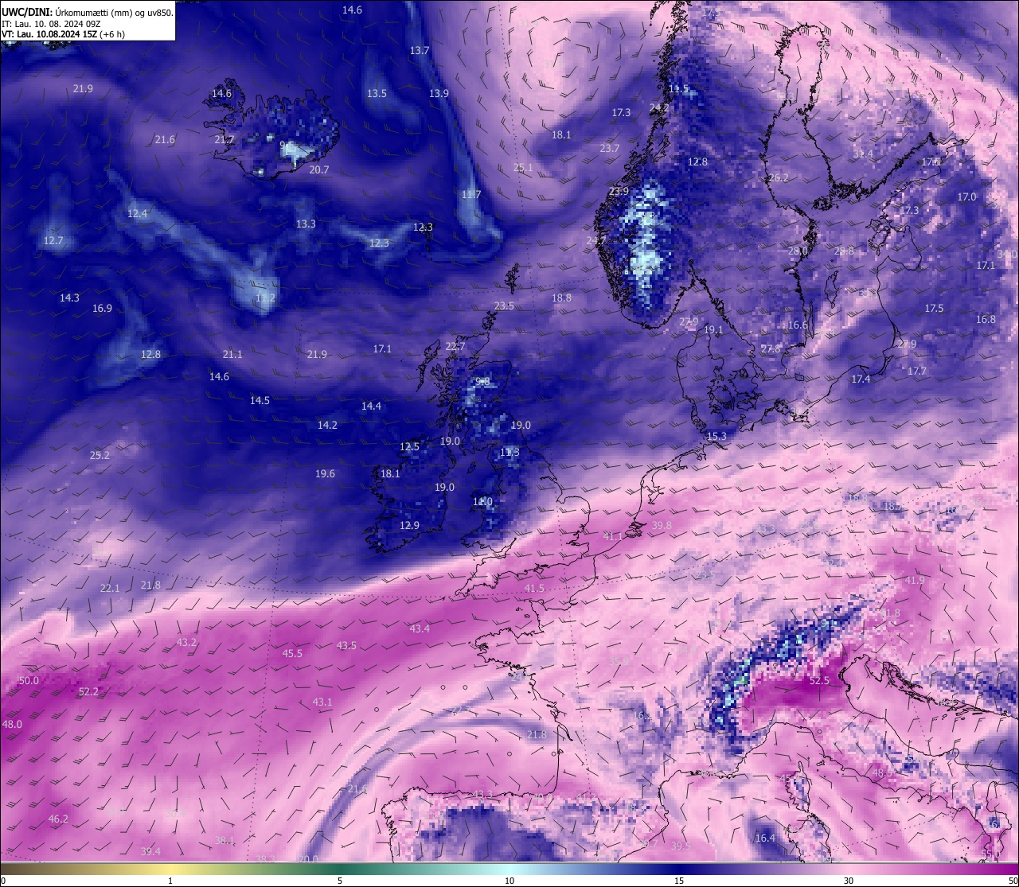Click the 12.4 map value
Screen dimensions: 1019x887
(x=137, y=214)
